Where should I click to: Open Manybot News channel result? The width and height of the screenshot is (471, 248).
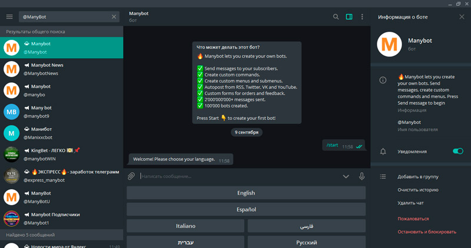coord(61,69)
